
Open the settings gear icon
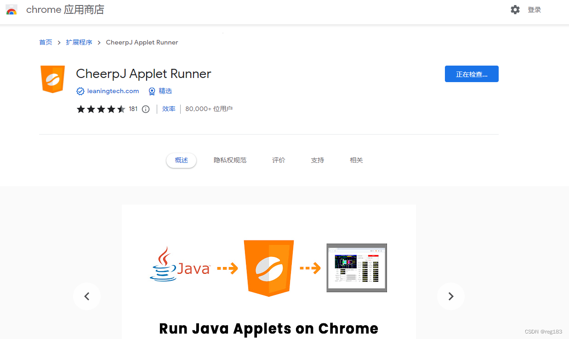tap(515, 10)
